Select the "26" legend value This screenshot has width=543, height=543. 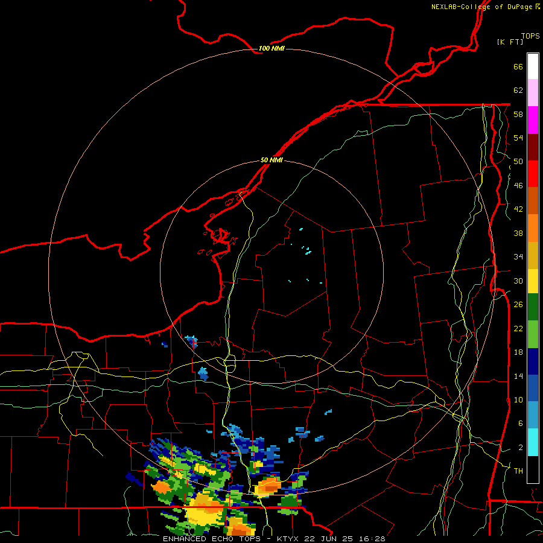(x=518, y=305)
